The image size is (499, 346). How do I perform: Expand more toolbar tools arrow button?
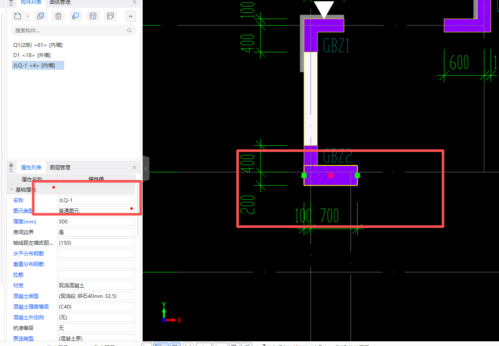130,16
